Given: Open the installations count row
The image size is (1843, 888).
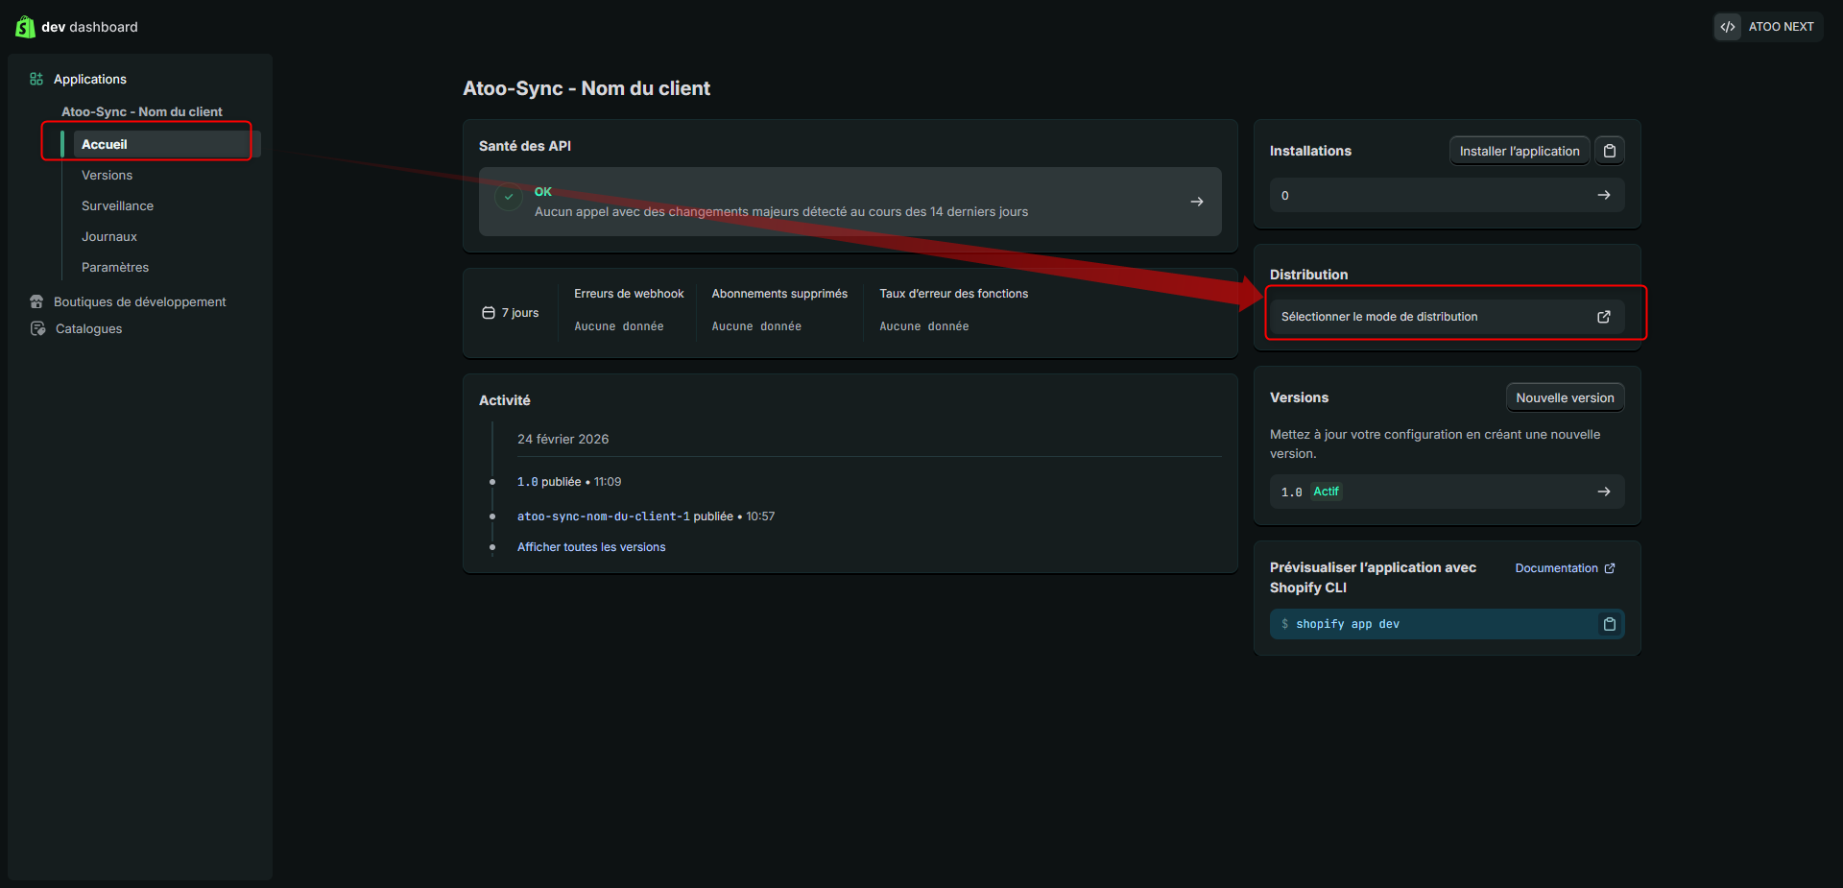Looking at the screenshot, I should coord(1447,195).
